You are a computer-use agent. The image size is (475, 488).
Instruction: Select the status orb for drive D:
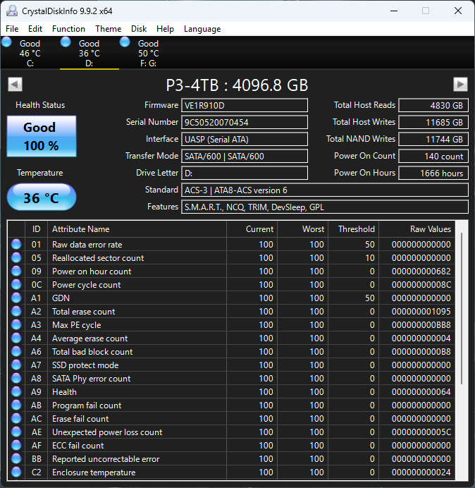[66, 42]
